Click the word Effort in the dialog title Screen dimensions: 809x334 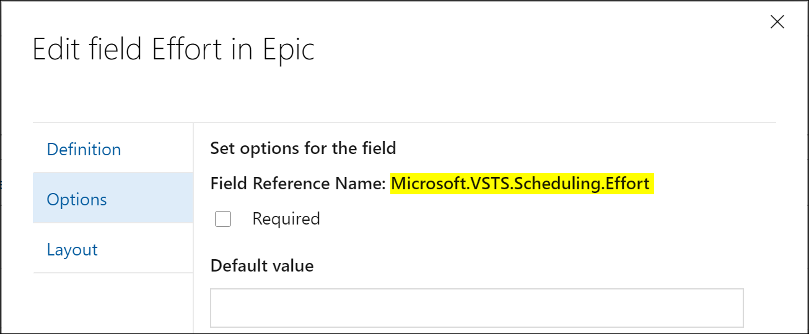(x=186, y=49)
